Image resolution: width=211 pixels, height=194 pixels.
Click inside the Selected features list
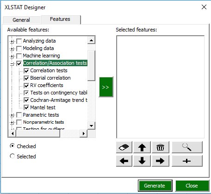click(161, 87)
